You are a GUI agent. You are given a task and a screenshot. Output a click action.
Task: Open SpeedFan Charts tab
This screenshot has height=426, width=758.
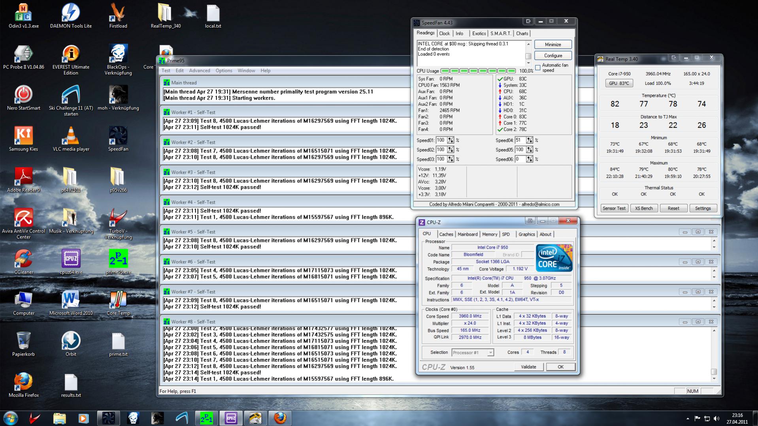pos(522,34)
